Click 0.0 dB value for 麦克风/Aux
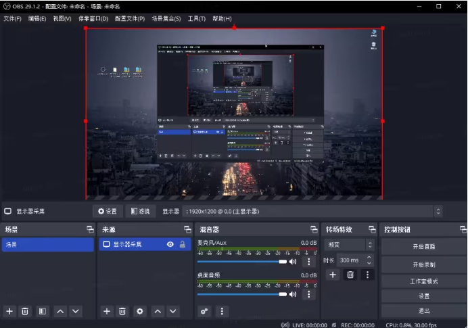The image size is (468, 328). tap(308, 243)
